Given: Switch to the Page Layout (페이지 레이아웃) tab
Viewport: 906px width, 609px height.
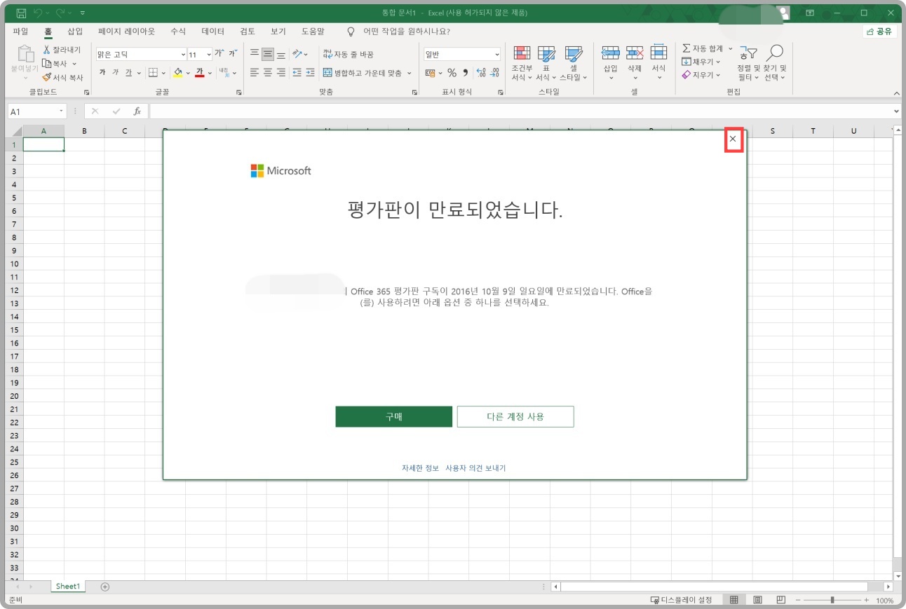Looking at the screenshot, I should [x=127, y=32].
